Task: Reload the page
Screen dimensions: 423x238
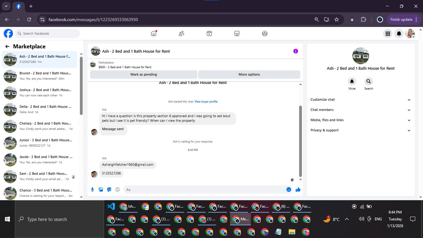Action: point(29,20)
